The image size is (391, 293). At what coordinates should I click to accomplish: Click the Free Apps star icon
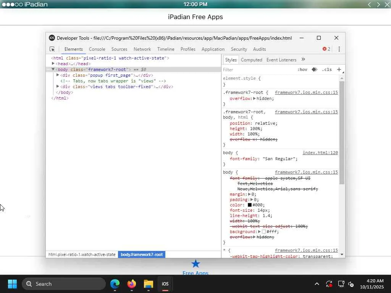coord(195,264)
